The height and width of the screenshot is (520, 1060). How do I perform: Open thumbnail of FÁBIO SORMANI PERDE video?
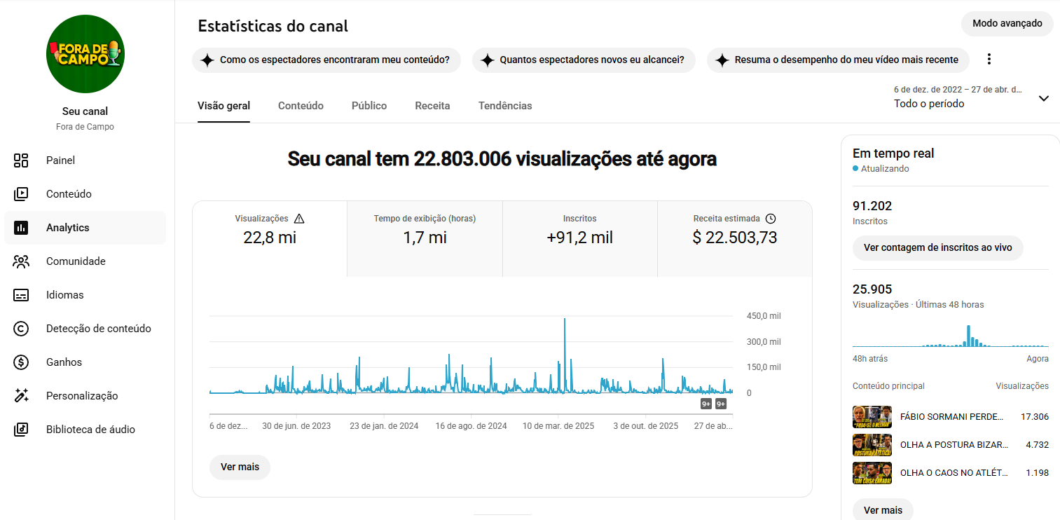click(x=872, y=417)
